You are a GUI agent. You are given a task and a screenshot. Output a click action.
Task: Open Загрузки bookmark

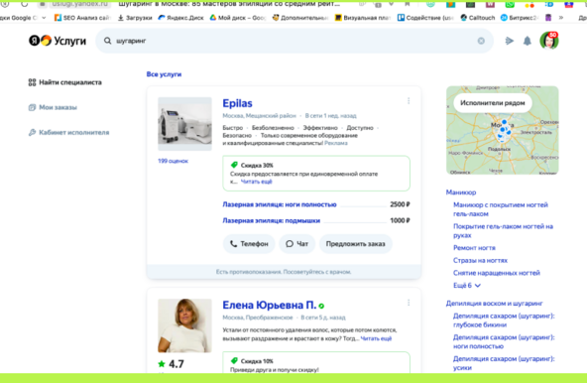click(135, 18)
